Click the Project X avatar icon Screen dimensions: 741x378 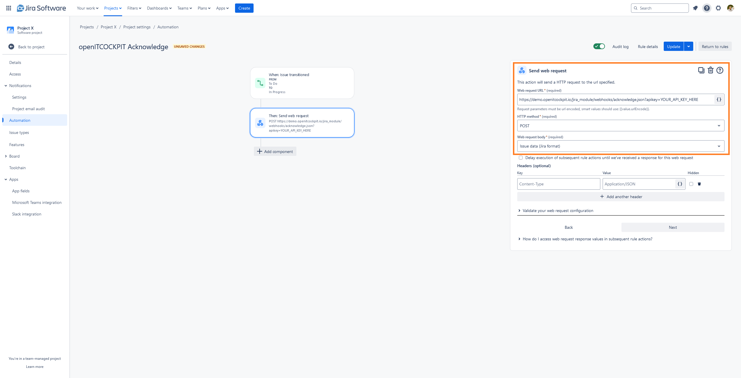point(10,30)
